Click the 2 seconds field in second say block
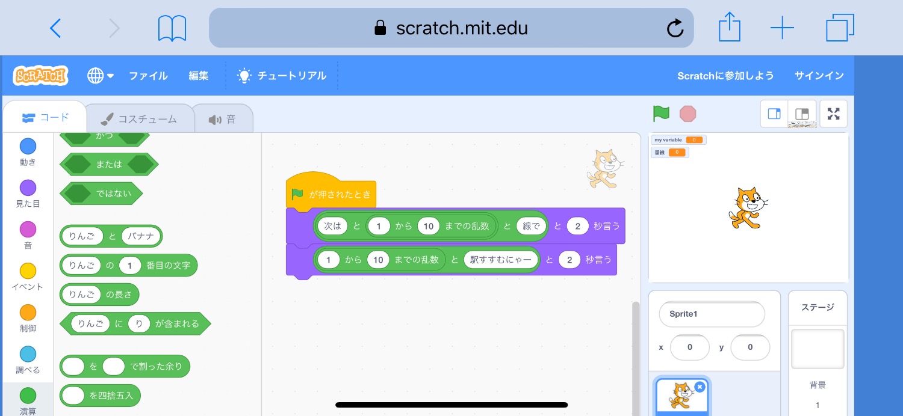Image resolution: width=903 pixels, height=416 pixels. click(569, 260)
